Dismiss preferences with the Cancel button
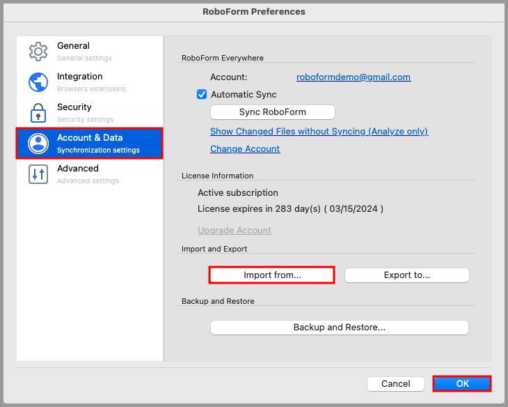Viewport: 508px width, 407px height. [x=395, y=384]
